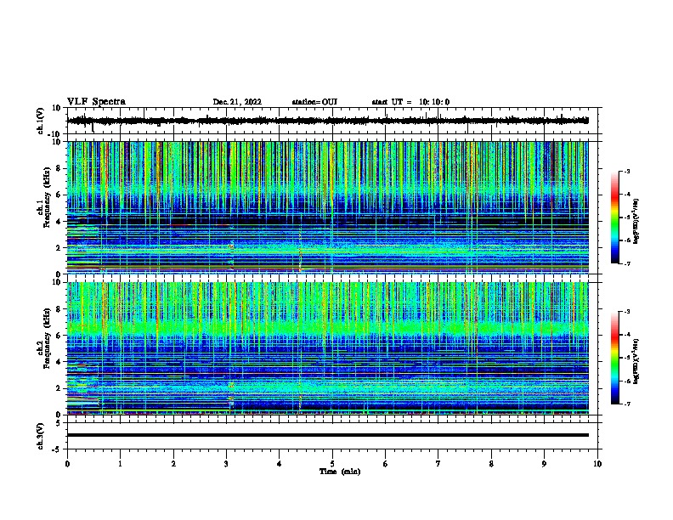
Task: Select the "ch.2 Frequency (kHz)" axis label
Action: point(42,338)
